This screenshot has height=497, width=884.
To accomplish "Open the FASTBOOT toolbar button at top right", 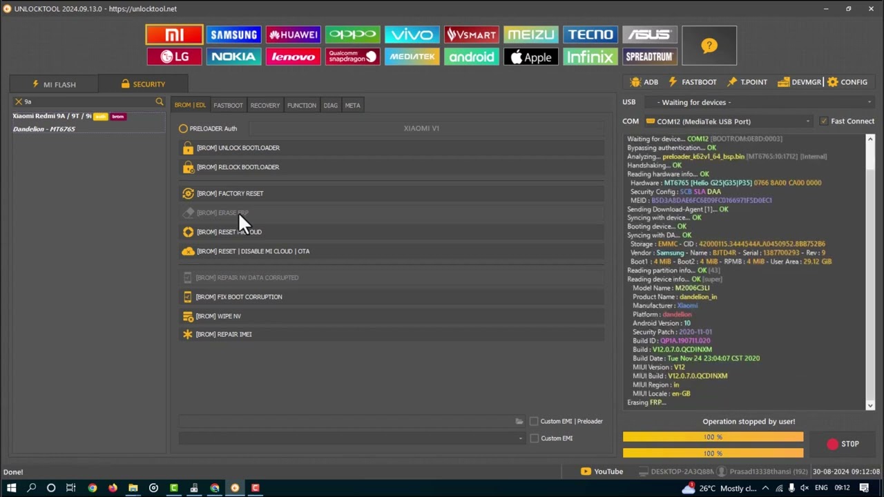I will click(x=692, y=82).
